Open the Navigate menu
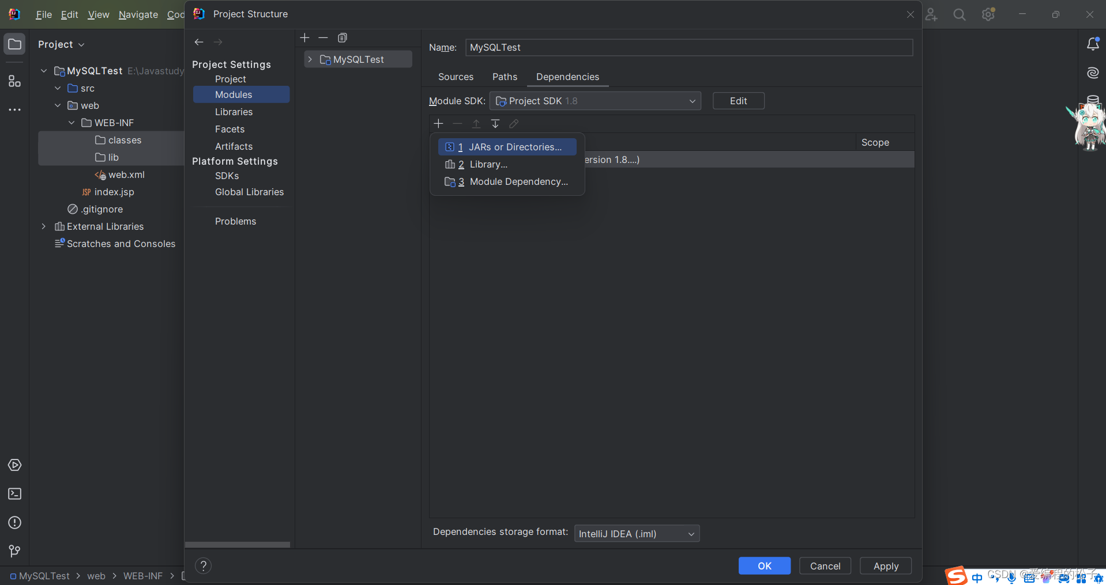This screenshot has width=1106, height=585. 138,14
